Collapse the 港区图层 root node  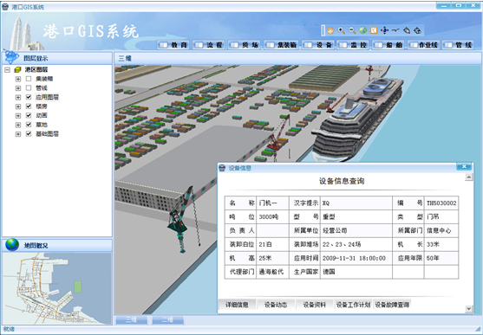click(x=8, y=70)
